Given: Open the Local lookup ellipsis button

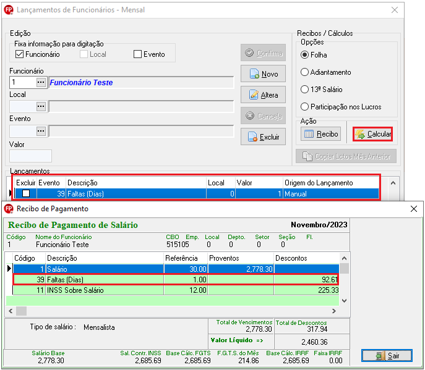Looking at the screenshot, I should pyautogui.click(x=41, y=106).
